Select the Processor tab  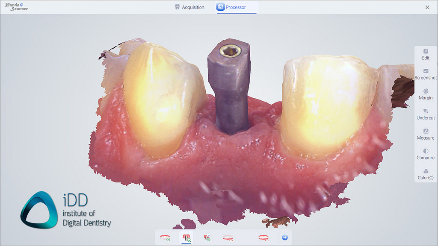coord(236,7)
